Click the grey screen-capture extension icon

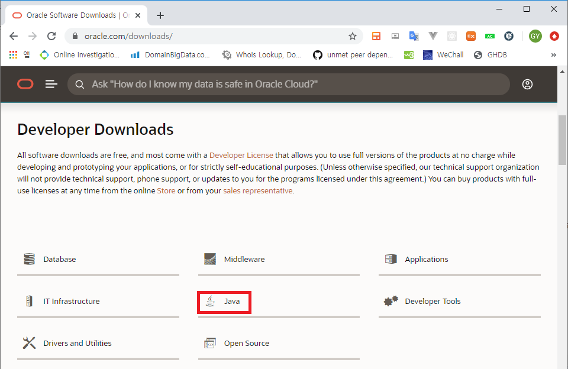[x=395, y=36]
